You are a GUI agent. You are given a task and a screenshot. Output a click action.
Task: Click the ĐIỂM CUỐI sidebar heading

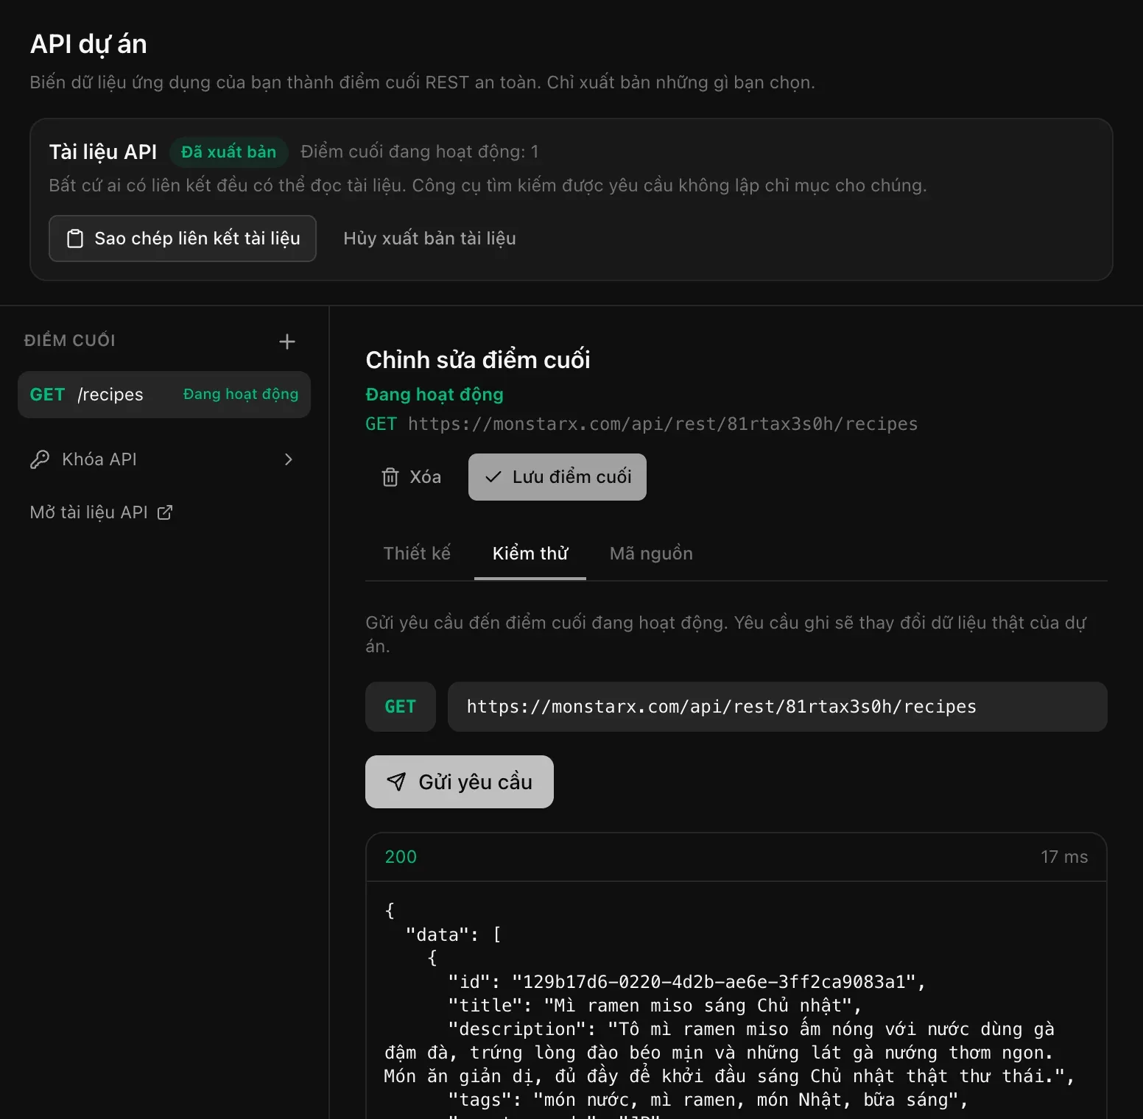coord(70,340)
